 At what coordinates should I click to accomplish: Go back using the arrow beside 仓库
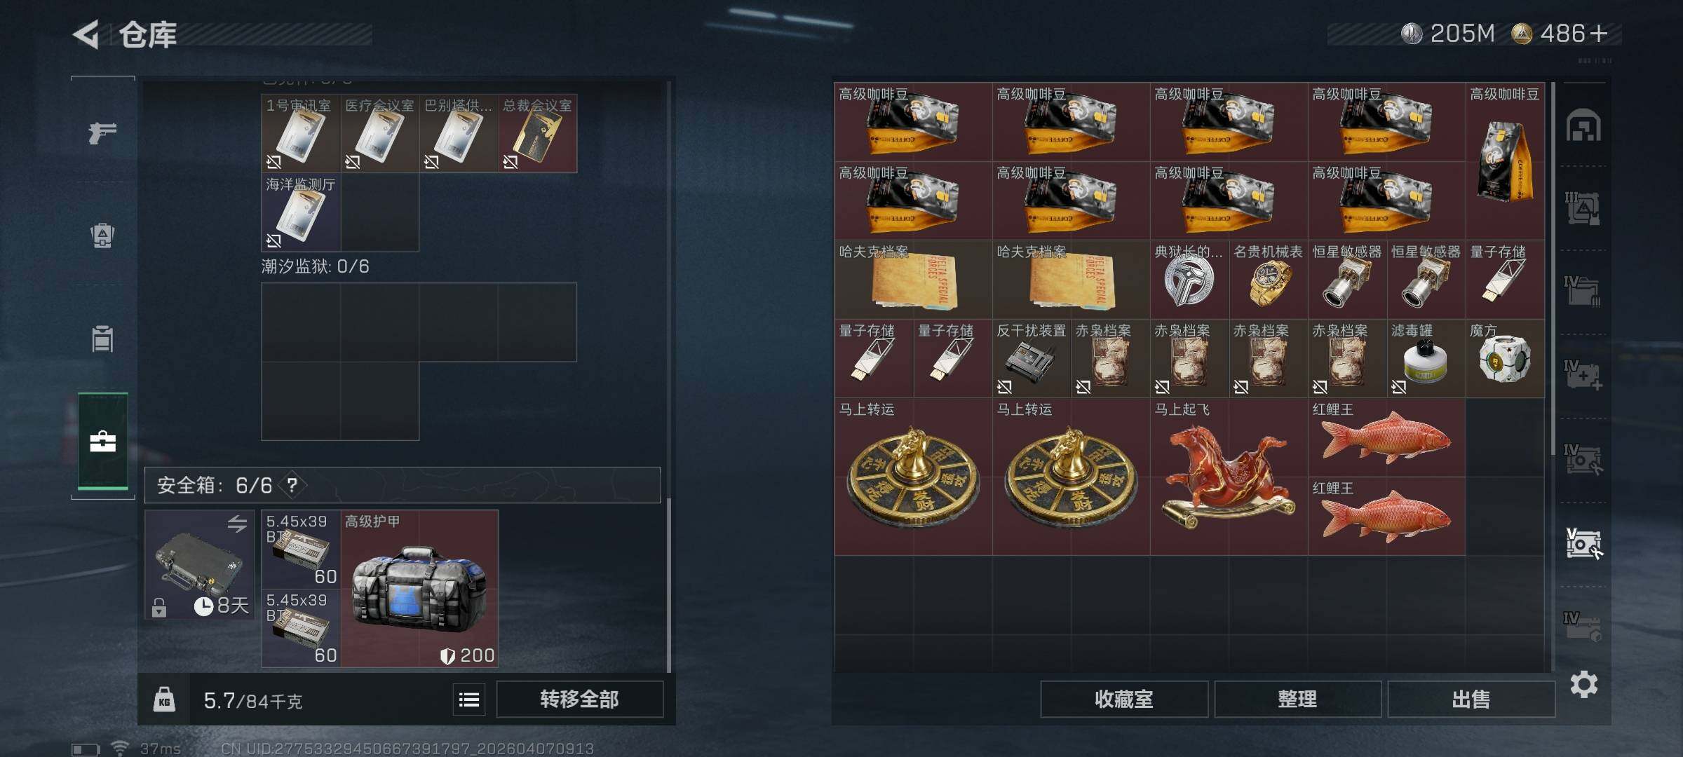point(86,34)
